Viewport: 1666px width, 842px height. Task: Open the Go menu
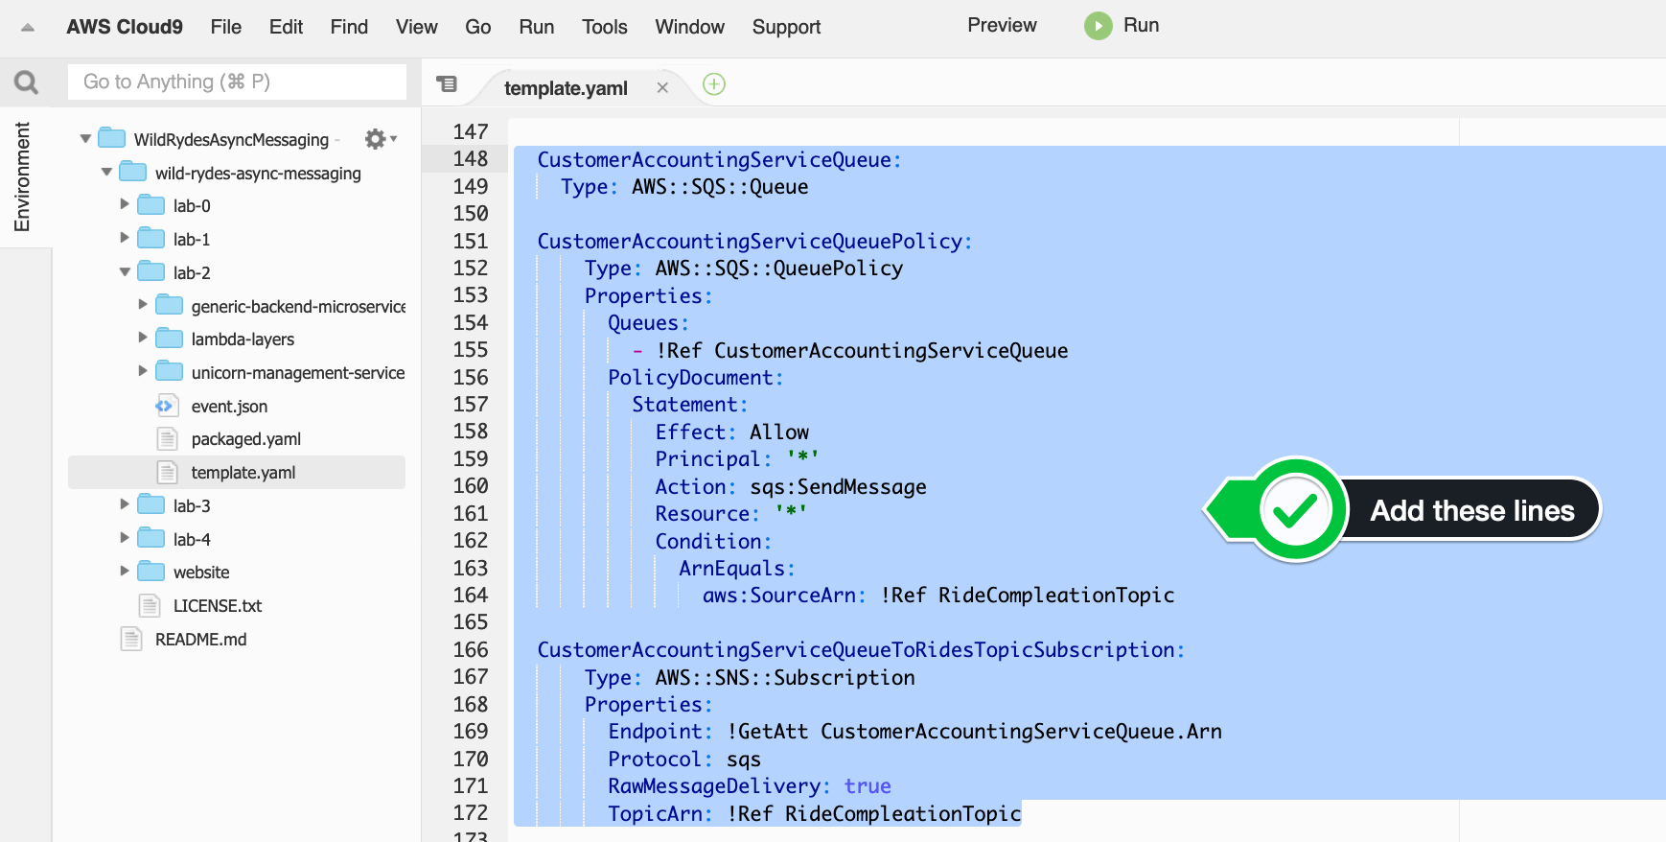tap(478, 27)
